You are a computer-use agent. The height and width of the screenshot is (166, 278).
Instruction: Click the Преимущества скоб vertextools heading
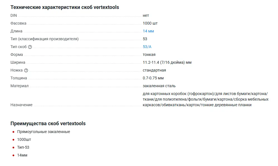pyautogui.click(x=48, y=124)
